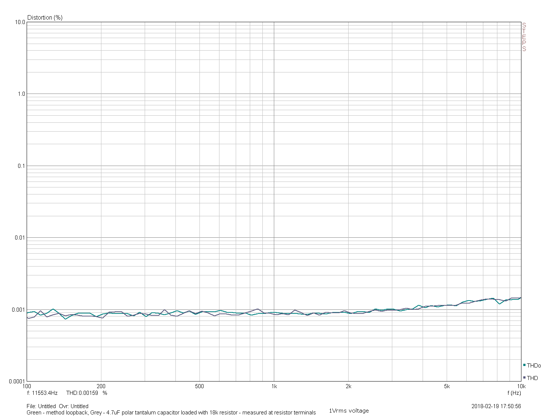
Task: Select the 'Distortion (%)' axis title
Action: click(x=45, y=17)
